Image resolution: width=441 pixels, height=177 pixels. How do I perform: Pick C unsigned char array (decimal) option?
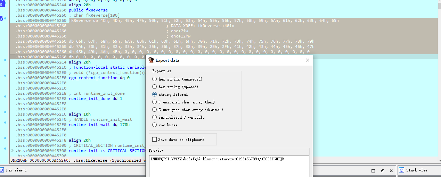pos(155,110)
